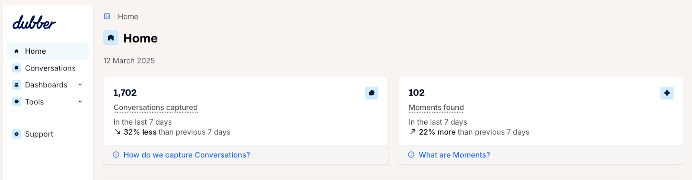This screenshot has height=180, width=692.
Task: Click the Home icon in sidebar
Action: [x=16, y=51]
